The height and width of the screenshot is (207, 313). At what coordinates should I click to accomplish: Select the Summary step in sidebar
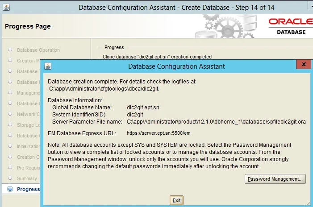[27, 178]
